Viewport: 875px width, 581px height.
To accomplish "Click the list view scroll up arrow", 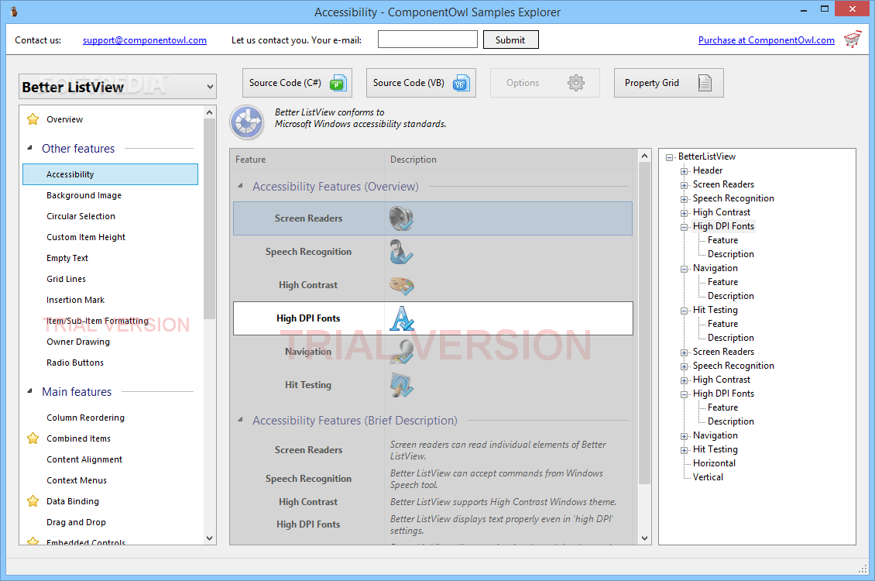I will [x=644, y=156].
